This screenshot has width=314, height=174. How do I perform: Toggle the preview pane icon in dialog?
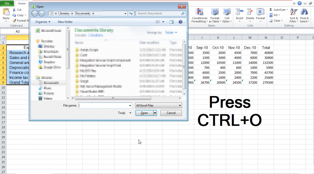coord(171,22)
